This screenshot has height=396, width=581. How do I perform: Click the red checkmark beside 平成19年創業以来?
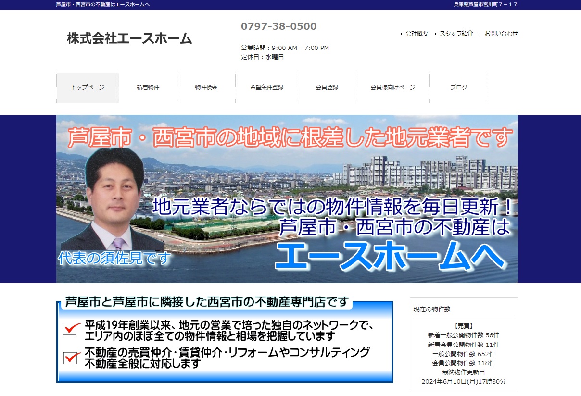pos(72,328)
